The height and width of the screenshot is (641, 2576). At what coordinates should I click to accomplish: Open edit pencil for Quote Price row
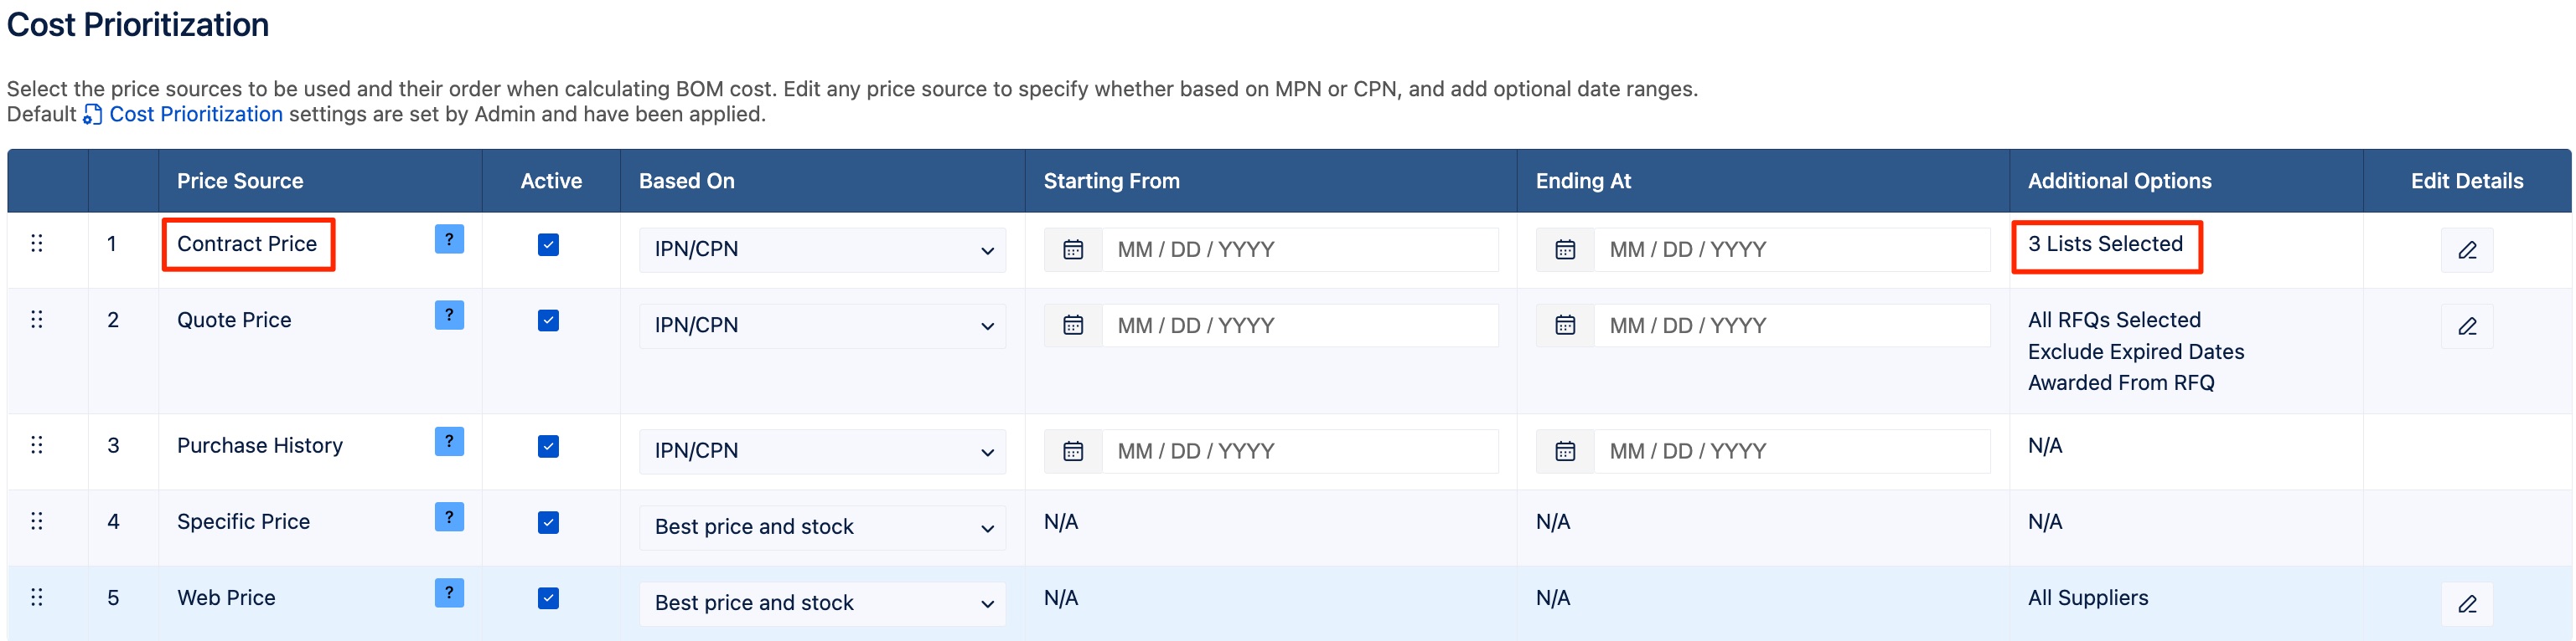[x=2467, y=326]
